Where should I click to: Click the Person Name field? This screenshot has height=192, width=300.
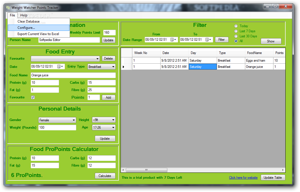69,40
